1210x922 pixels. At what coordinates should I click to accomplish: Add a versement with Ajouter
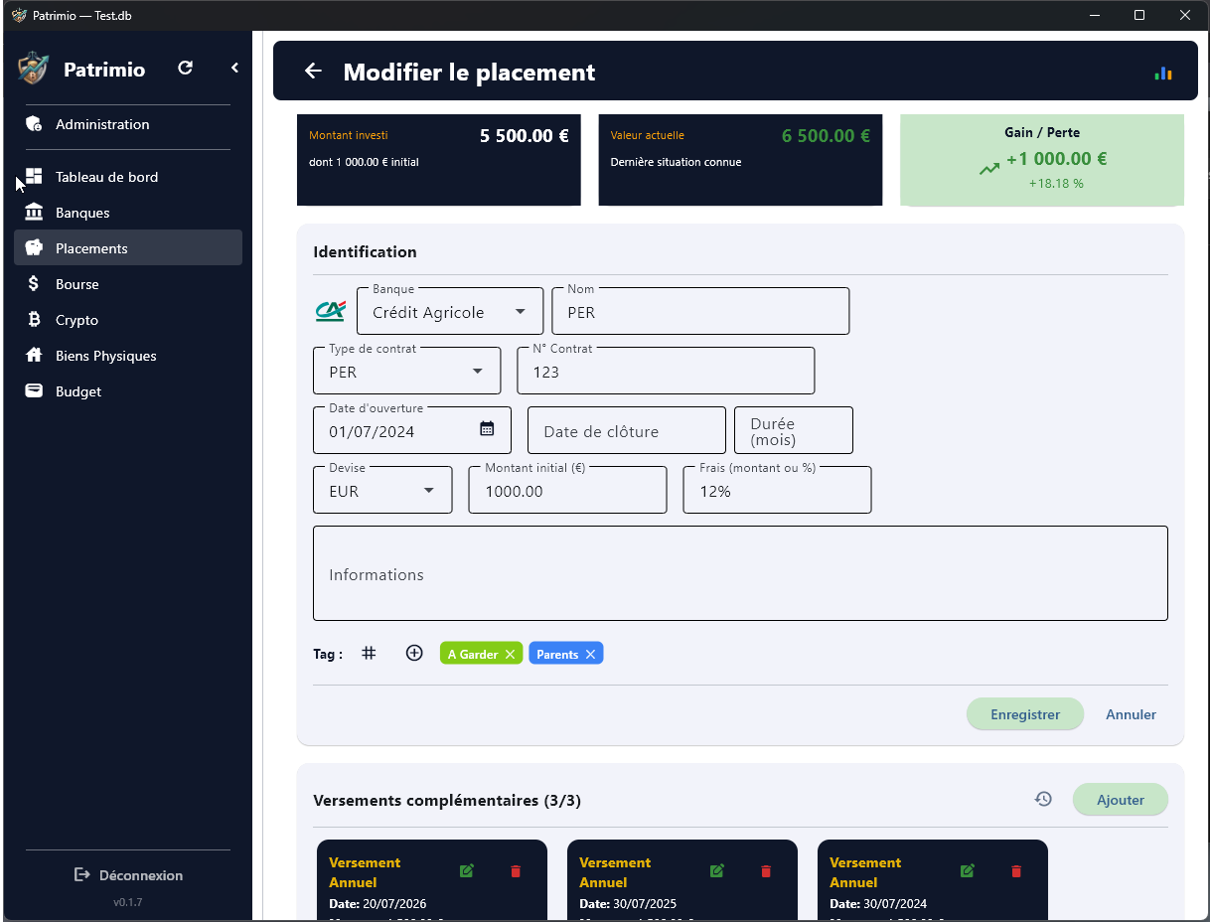[x=1121, y=800]
